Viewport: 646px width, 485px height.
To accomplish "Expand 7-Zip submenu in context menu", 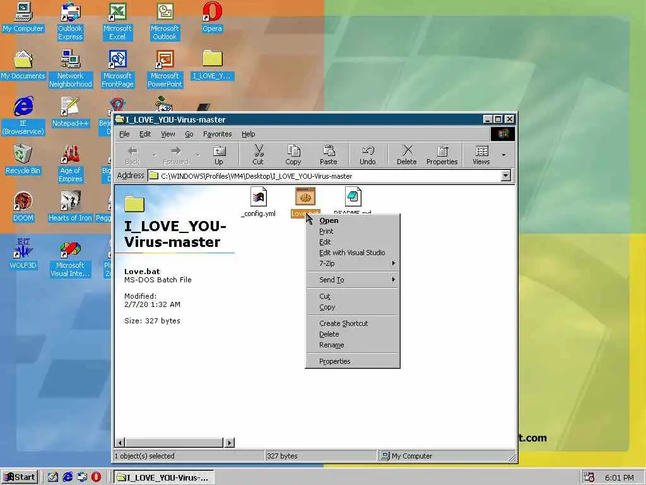I will point(353,263).
